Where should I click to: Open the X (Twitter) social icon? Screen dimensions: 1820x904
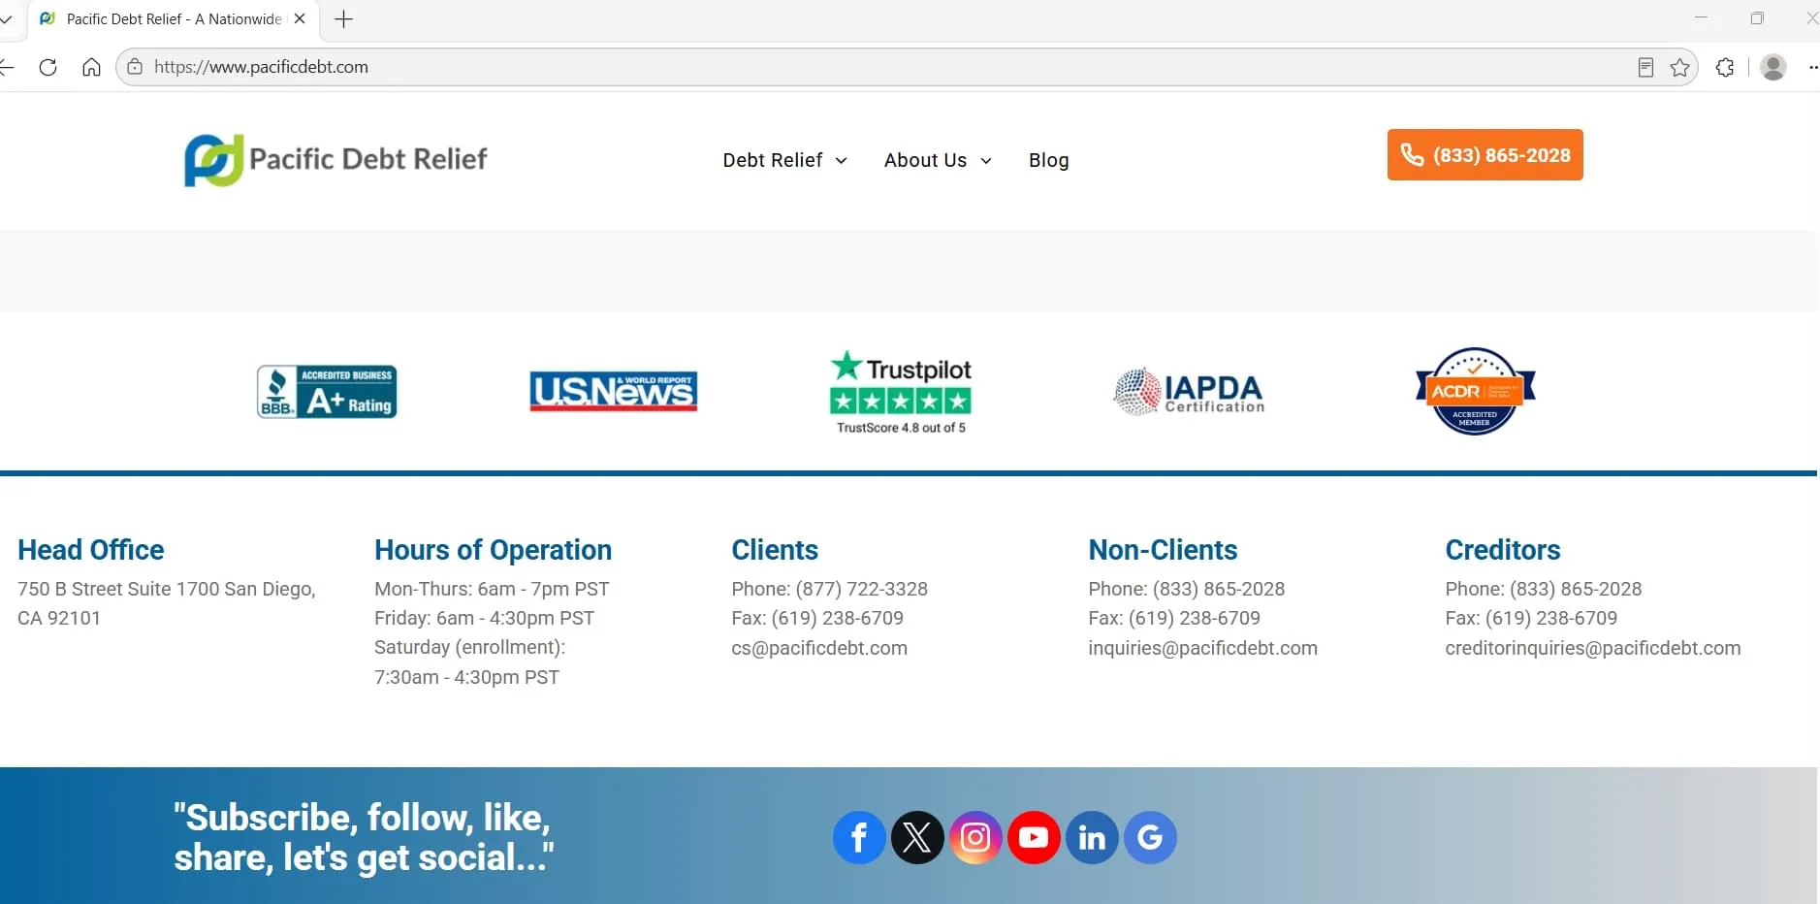[917, 837]
